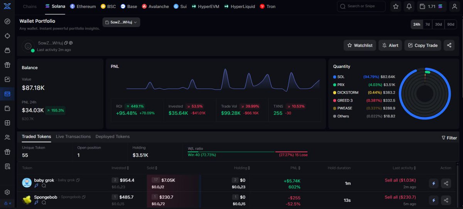Switch to the HyperLiquid chain
Screen dimensions: 463x209
click(240, 7)
